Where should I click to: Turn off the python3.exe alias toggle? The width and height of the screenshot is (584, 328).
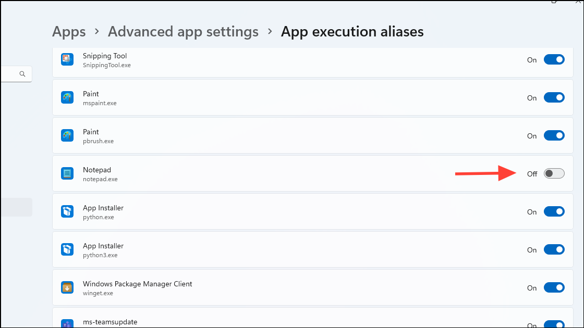pyautogui.click(x=554, y=249)
